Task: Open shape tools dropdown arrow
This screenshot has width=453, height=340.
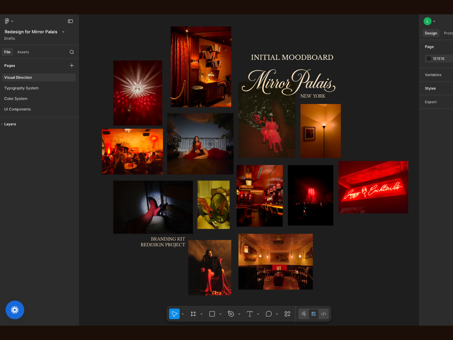Action: (220, 314)
